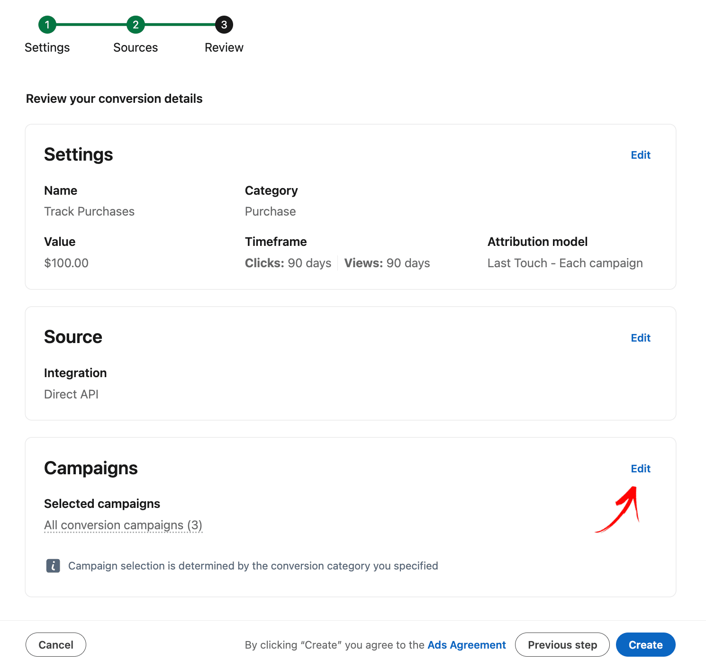Open the Ads Agreement link
Screen dimensions: 706x669
coord(467,645)
